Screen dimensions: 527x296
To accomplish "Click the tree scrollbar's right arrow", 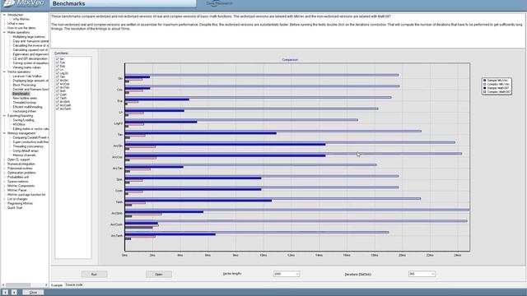I will pyautogui.click(x=46, y=285).
